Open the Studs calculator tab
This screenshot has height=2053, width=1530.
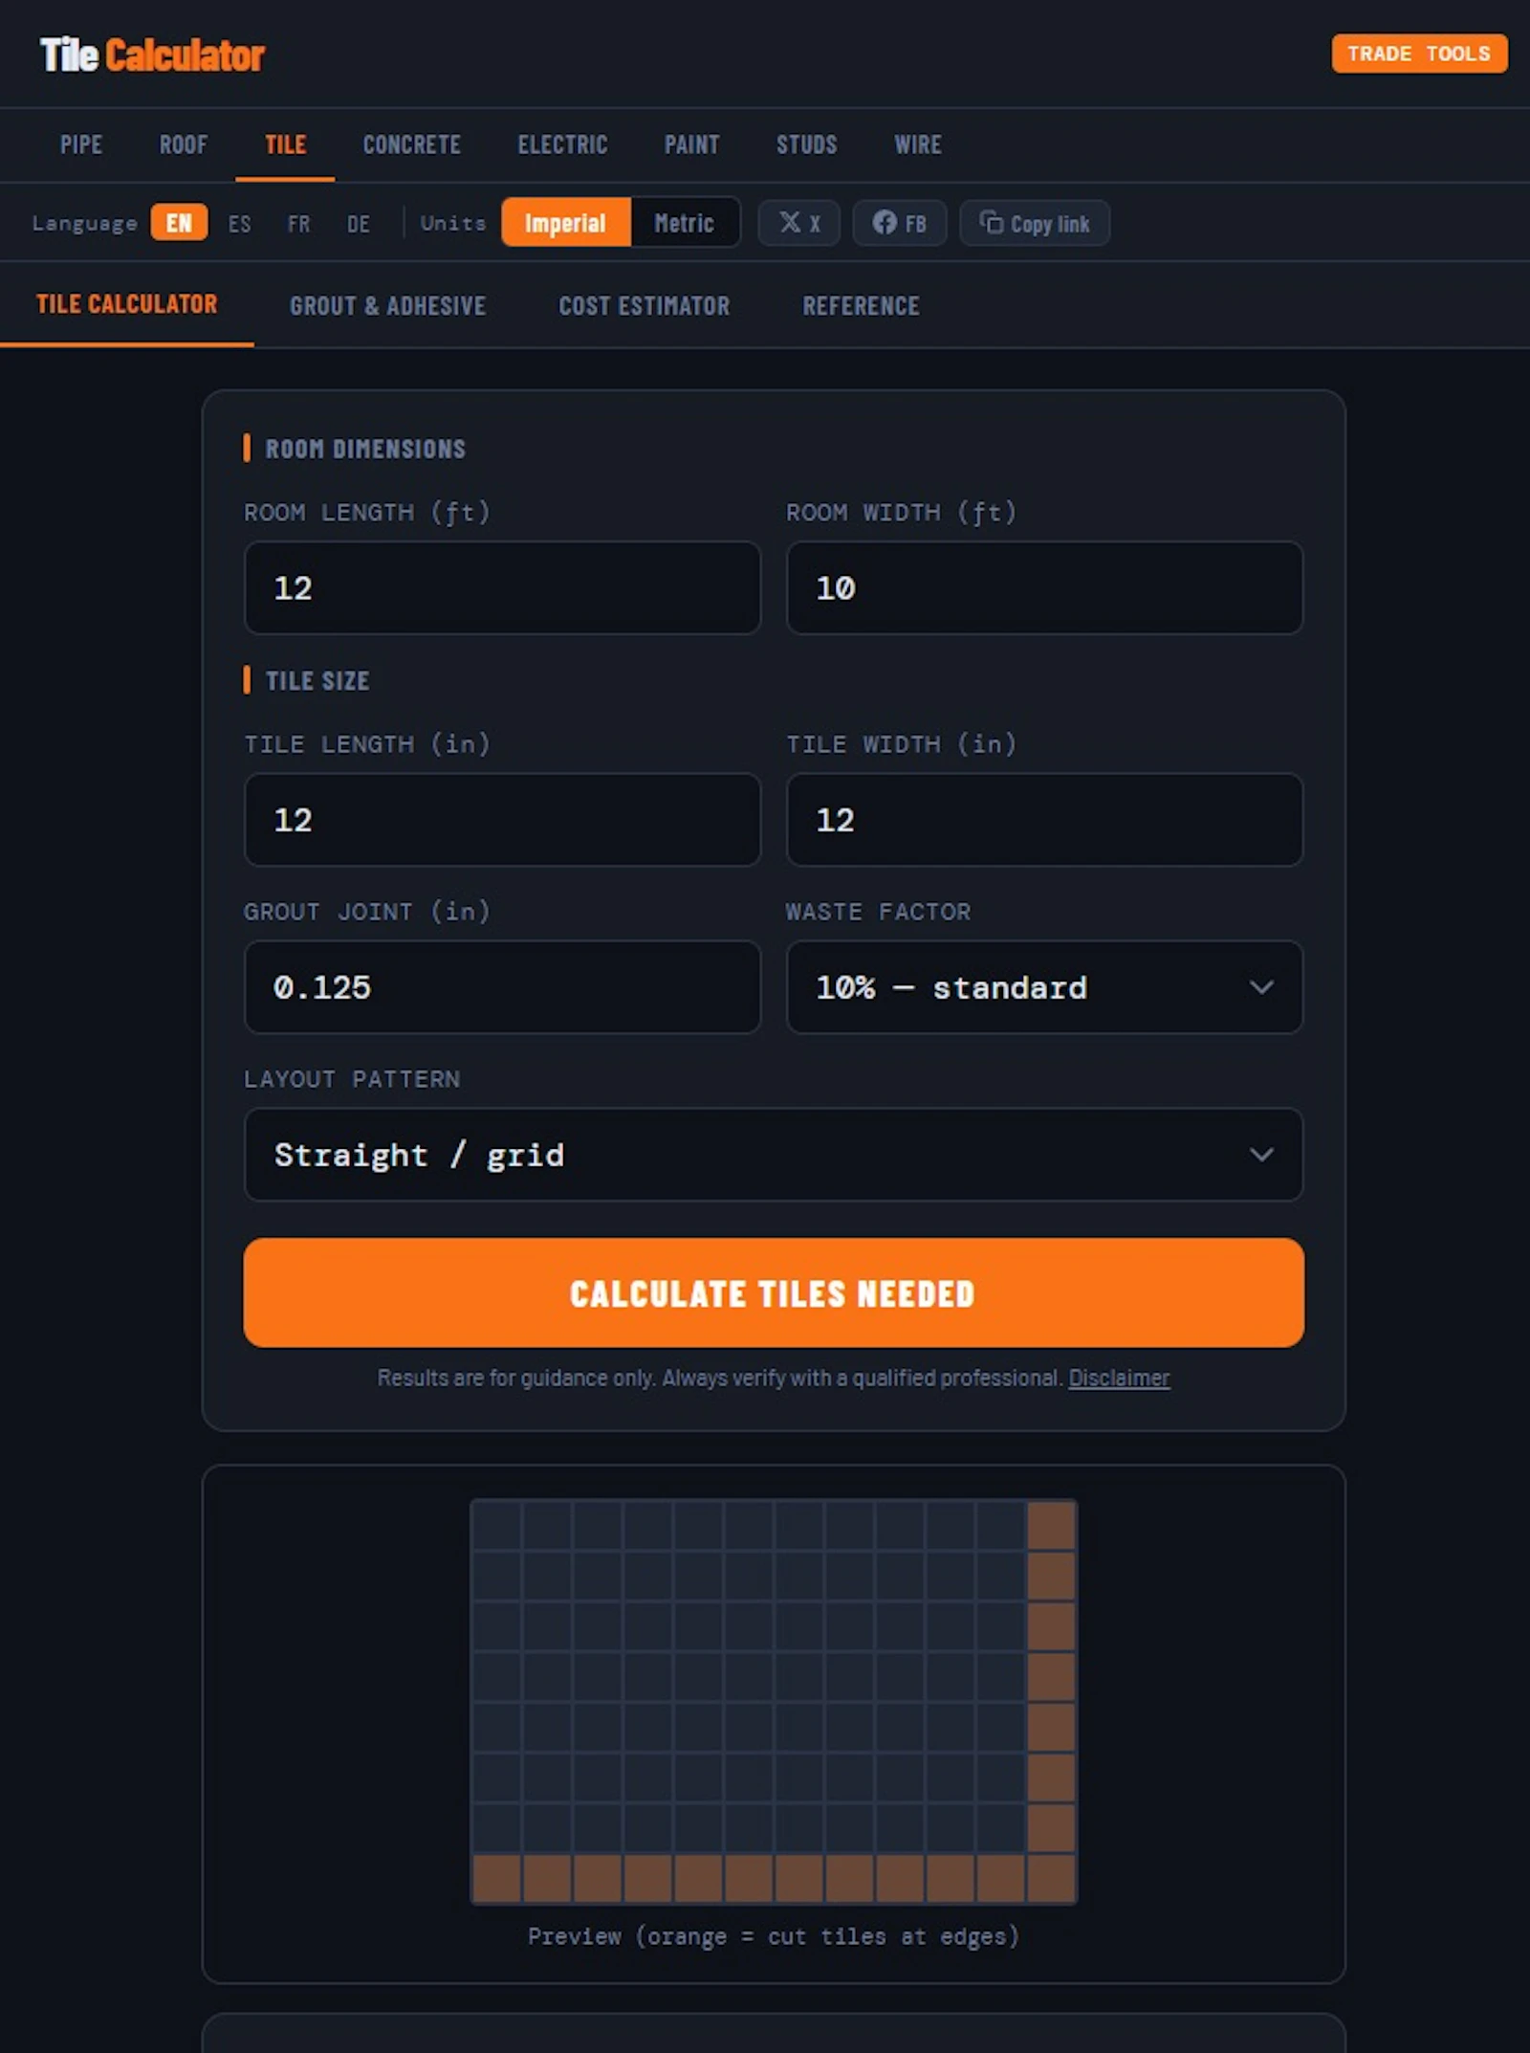(806, 144)
